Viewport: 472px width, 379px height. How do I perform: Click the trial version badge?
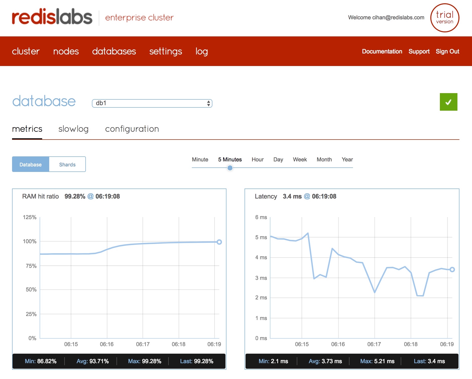pos(445,18)
